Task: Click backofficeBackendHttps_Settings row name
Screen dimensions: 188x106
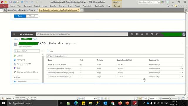Action: [x=59, y=77]
